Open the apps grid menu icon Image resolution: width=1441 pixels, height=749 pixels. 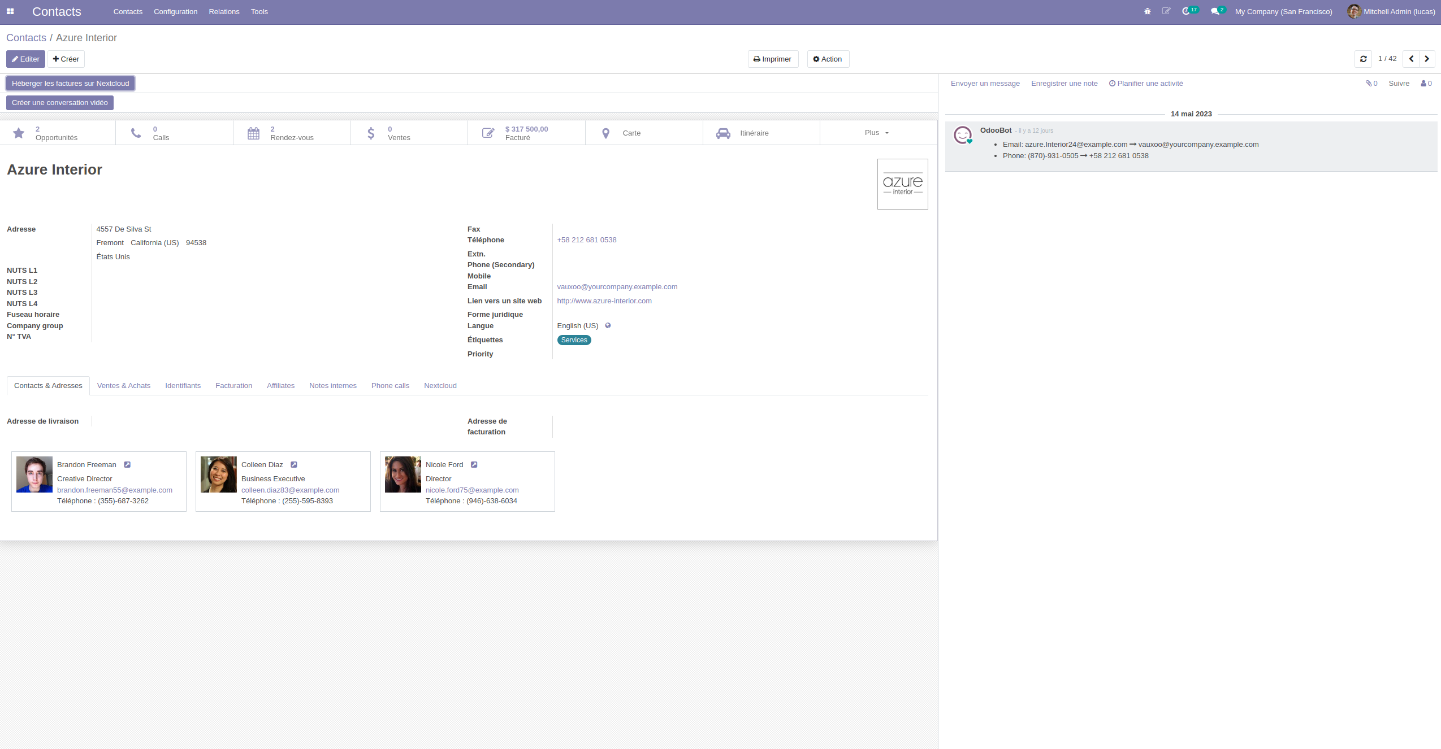pyautogui.click(x=10, y=11)
